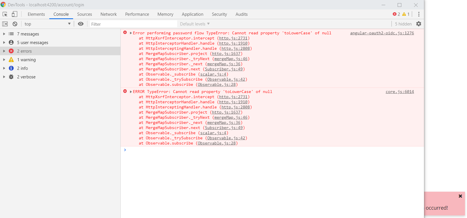
Task: Click the console prompt input line
Action: pyautogui.click(x=272, y=150)
